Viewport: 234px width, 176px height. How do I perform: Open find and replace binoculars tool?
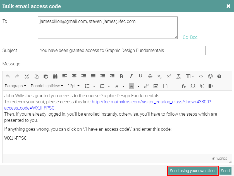(55, 76)
